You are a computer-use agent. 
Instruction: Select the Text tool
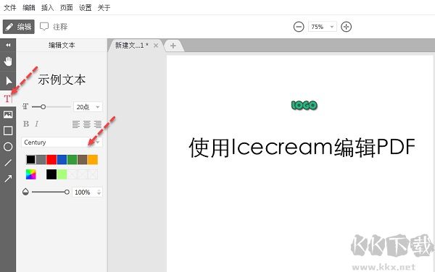point(7,98)
